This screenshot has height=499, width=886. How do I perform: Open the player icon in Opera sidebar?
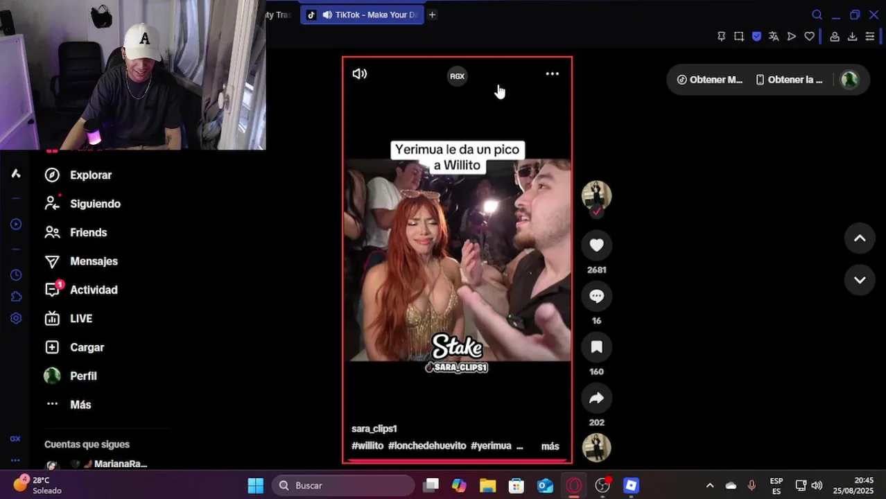point(16,224)
